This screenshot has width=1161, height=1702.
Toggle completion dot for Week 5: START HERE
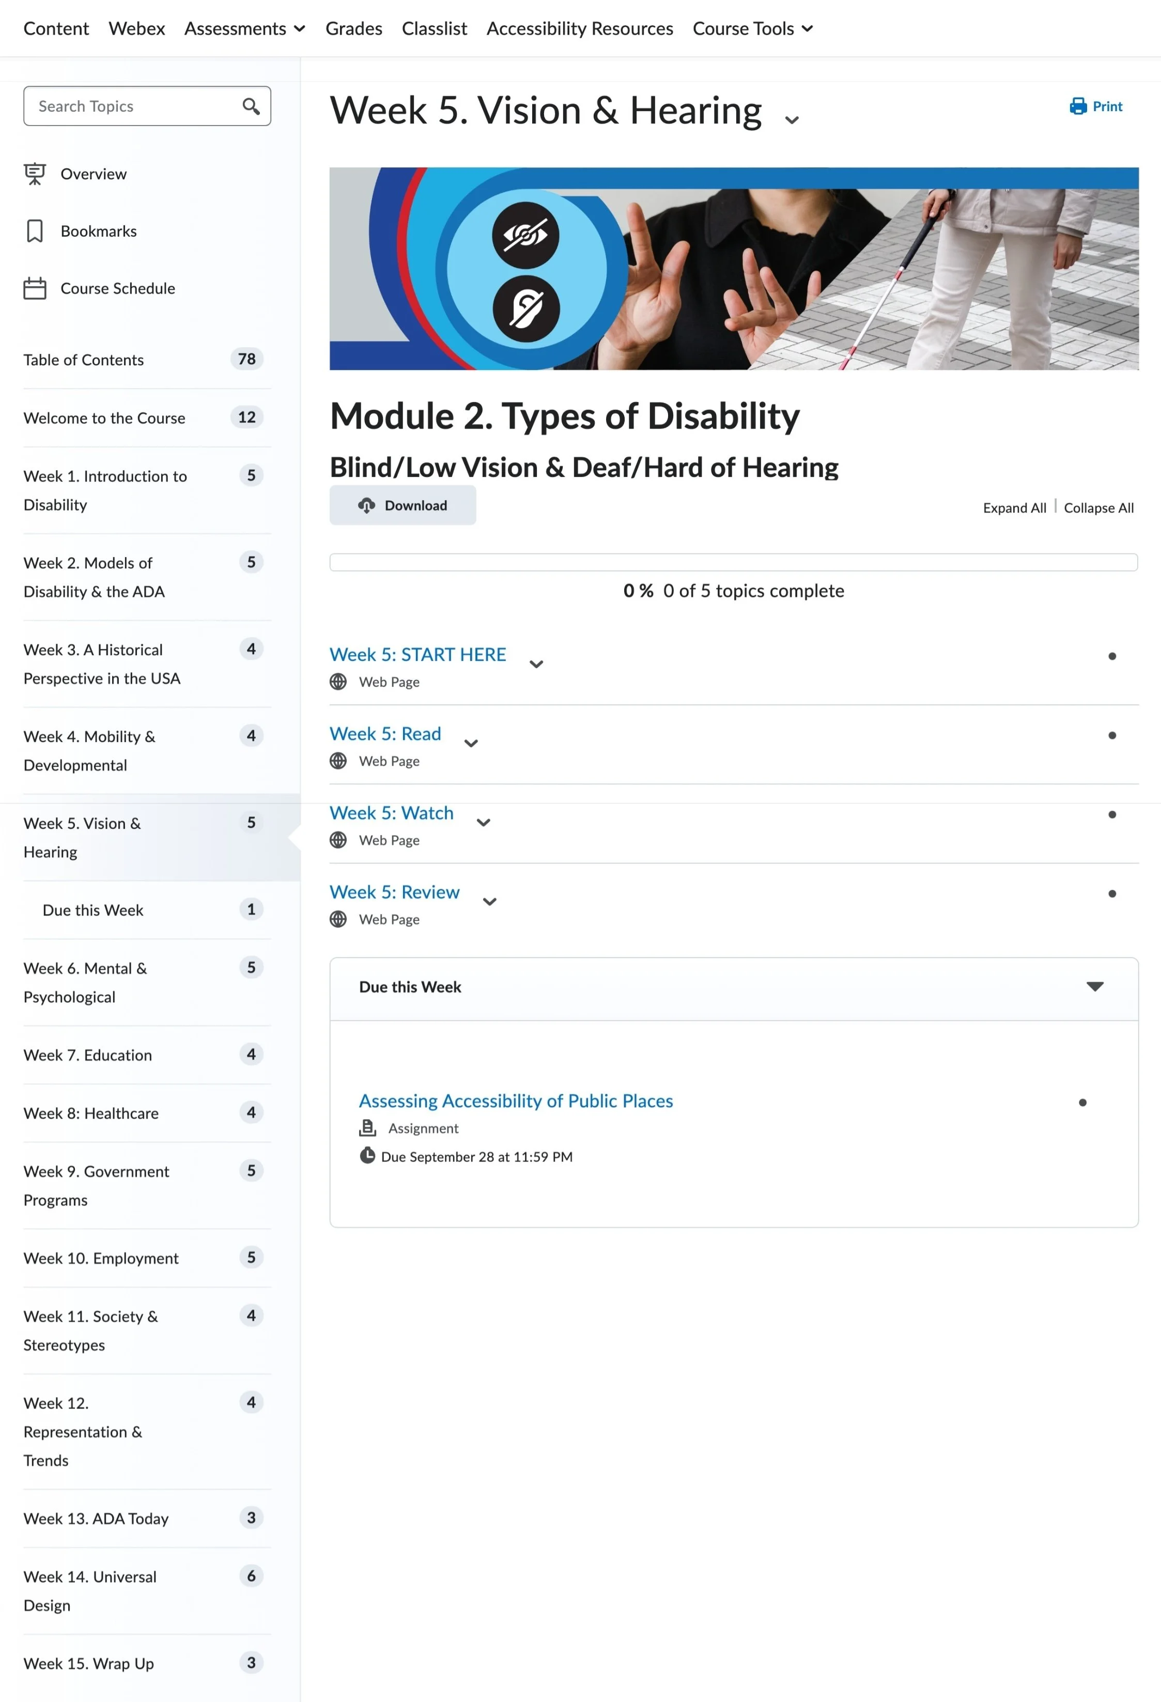coord(1111,656)
